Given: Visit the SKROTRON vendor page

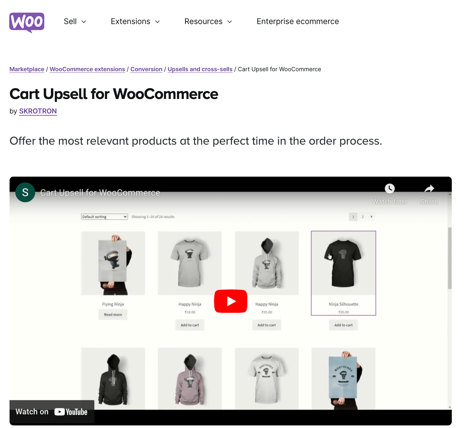Looking at the screenshot, I should coord(38,111).
